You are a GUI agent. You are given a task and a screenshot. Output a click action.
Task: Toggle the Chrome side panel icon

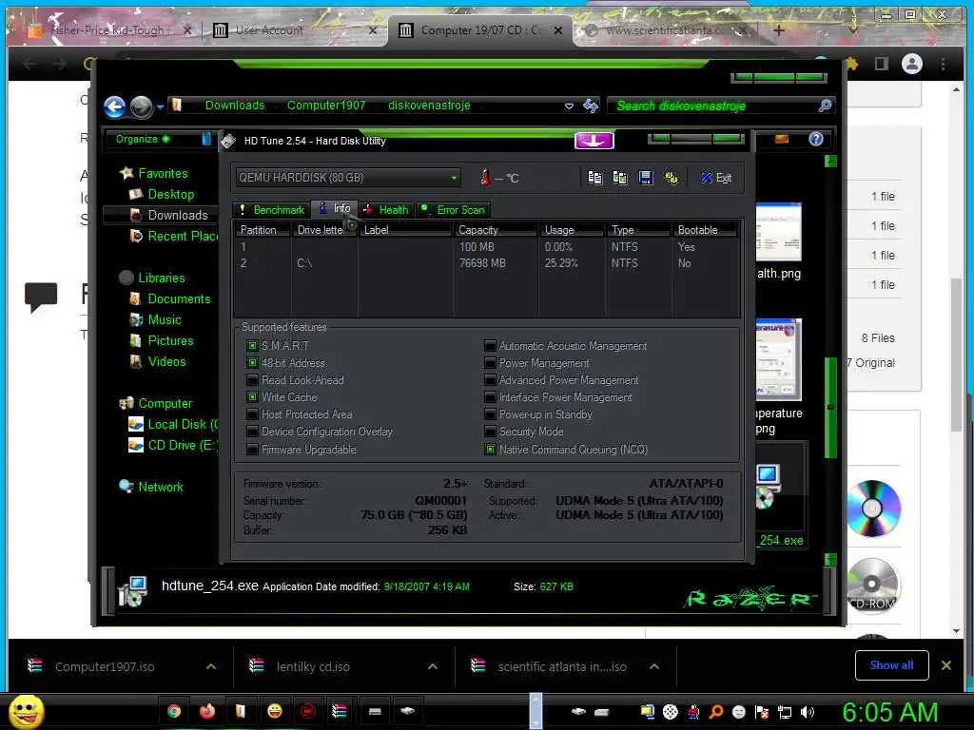(x=881, y=64)
